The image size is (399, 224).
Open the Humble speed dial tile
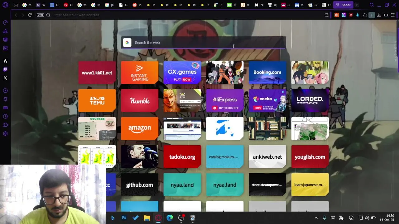140,100
